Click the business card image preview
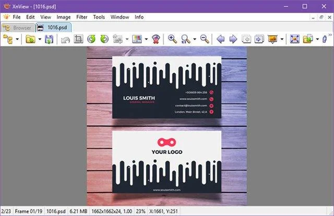Image resolution: width=334 pixels, height=216 pixels. pos(167,126)
